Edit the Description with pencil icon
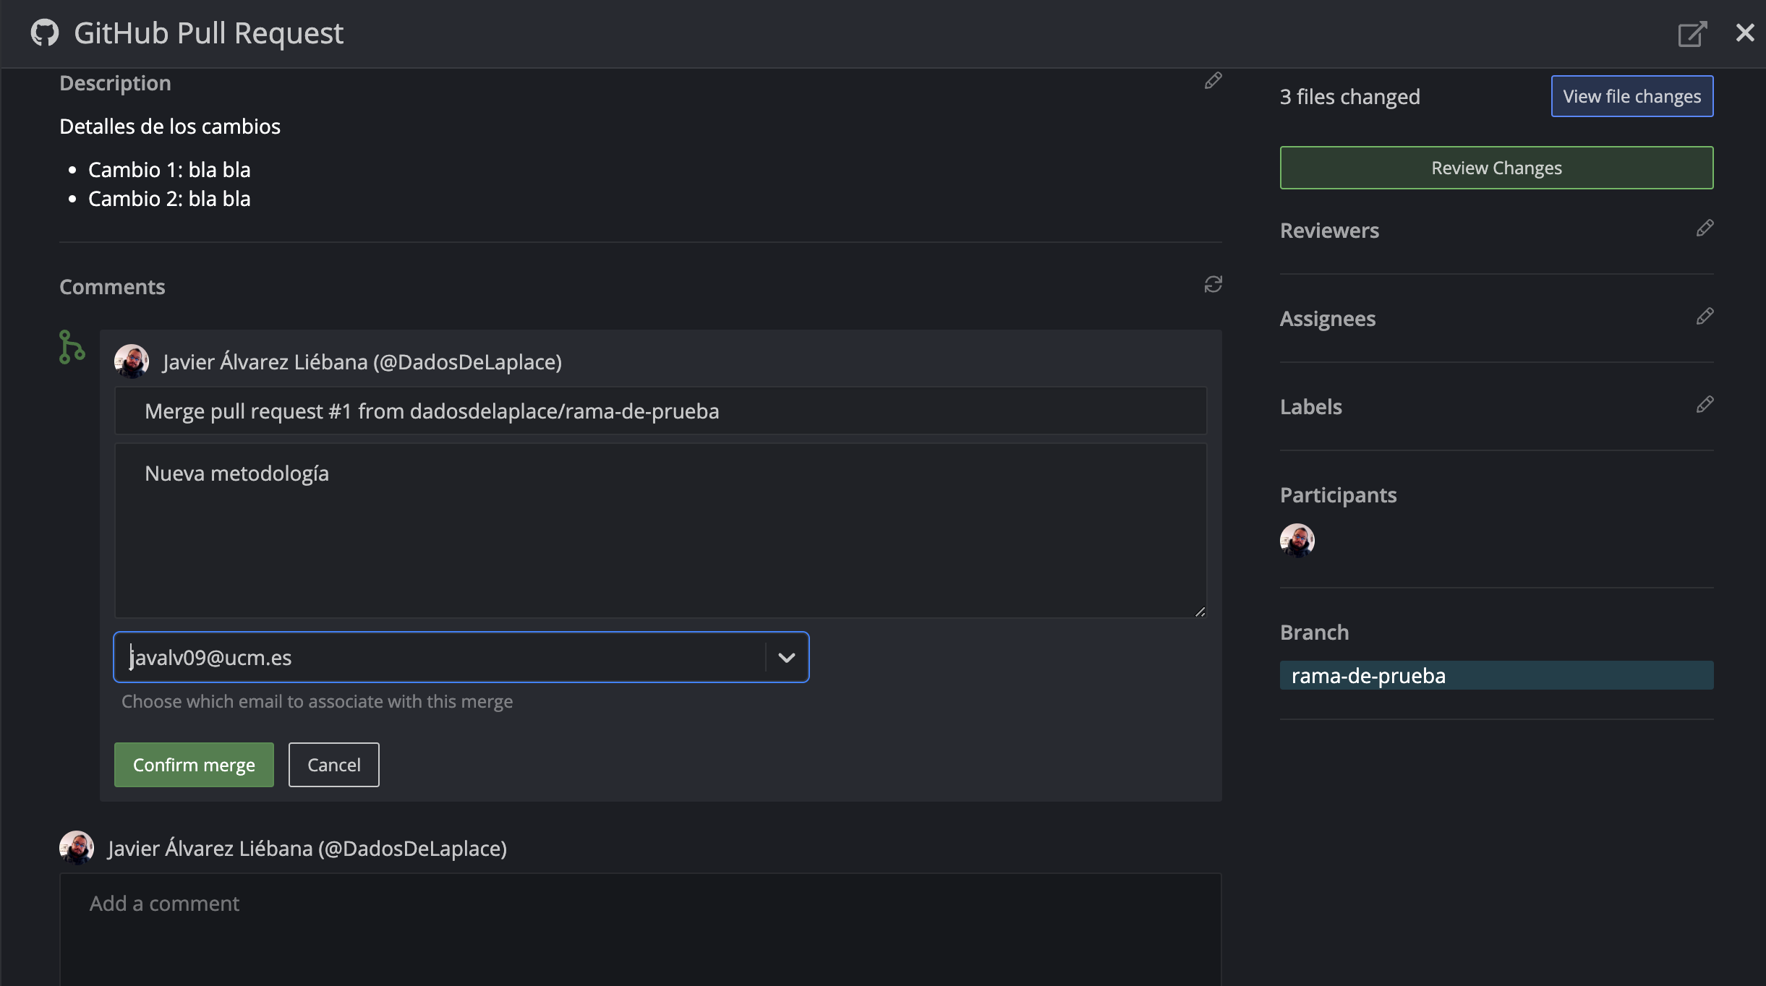The width and height of the screenshot is (1766, 986). (x=1213, y=81)
